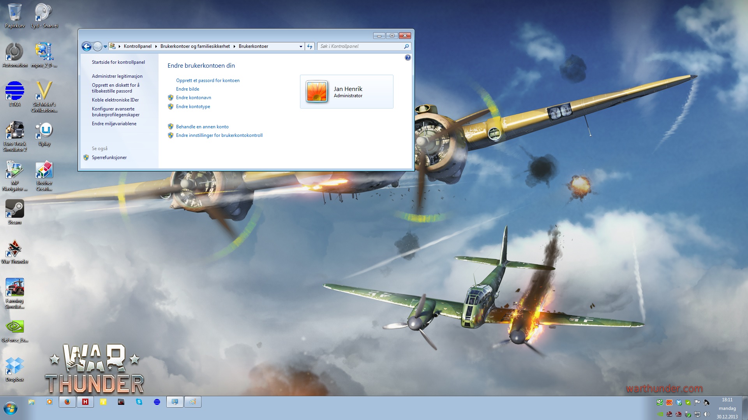Viewport: 748px width, 420px height.
Task: Expand the address bar history dropdown
Action: point(301,46)
